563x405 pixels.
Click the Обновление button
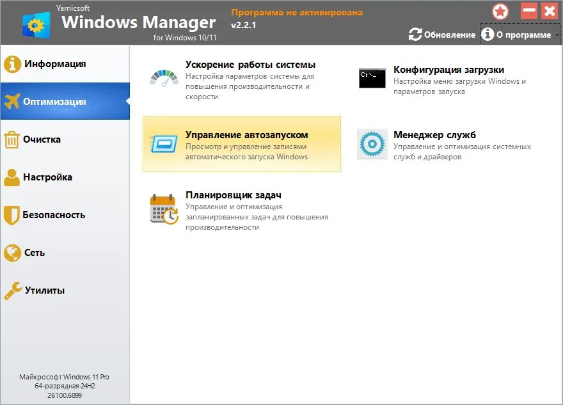[x=442, y=35]
